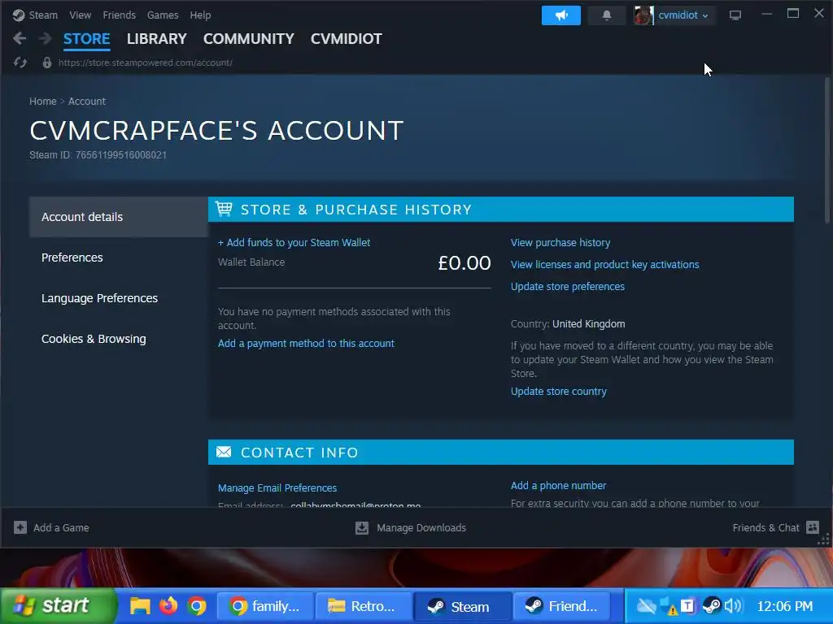
Task: Expand the cvmidiot account dropdown
Action: coord(683,15)
